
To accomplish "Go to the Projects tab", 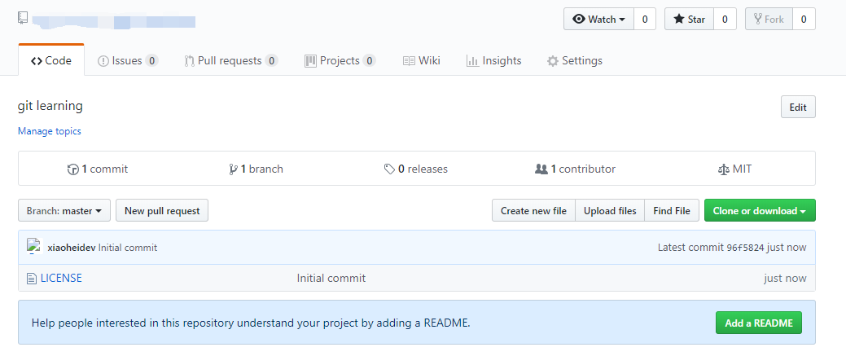I will pyautogui.click(x=340, y=60).
